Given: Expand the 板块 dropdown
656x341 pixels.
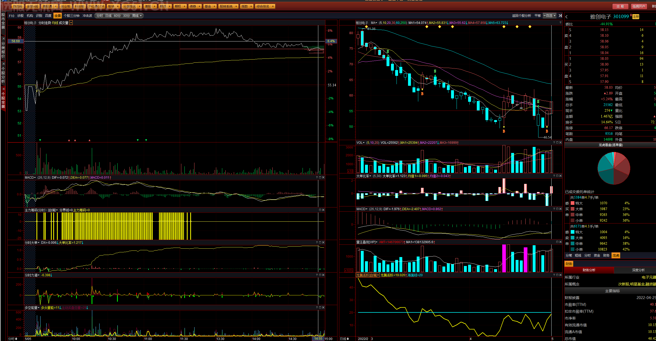Looking at the screenshot, I should pyautogui.click(x=118, y=6).
